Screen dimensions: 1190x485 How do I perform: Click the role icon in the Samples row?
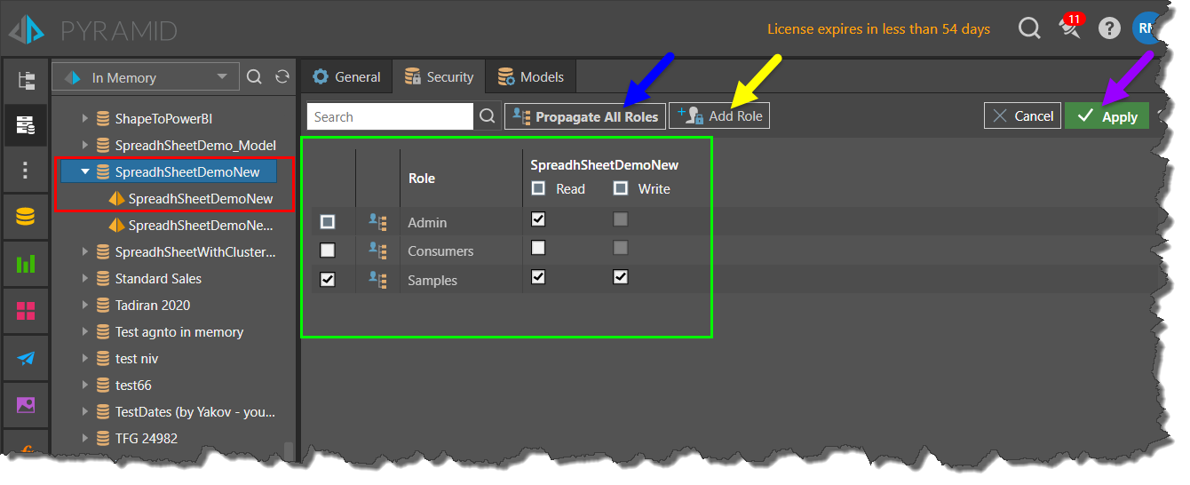coord(377,280)
